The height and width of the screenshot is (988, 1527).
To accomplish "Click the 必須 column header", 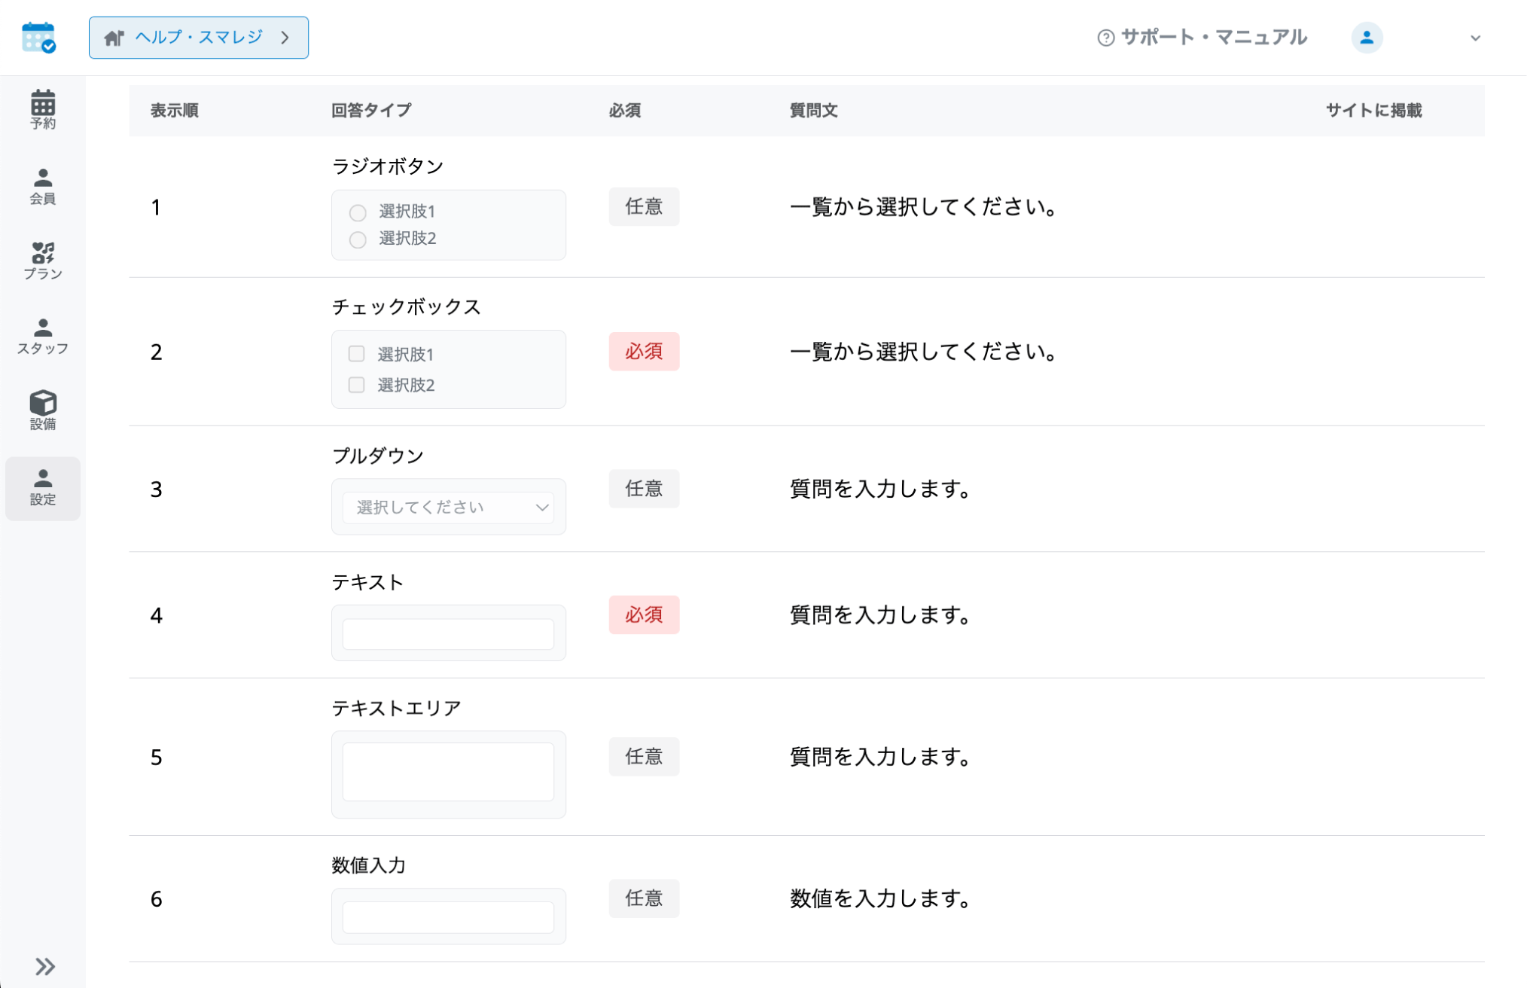I will (x=625, y=111).
